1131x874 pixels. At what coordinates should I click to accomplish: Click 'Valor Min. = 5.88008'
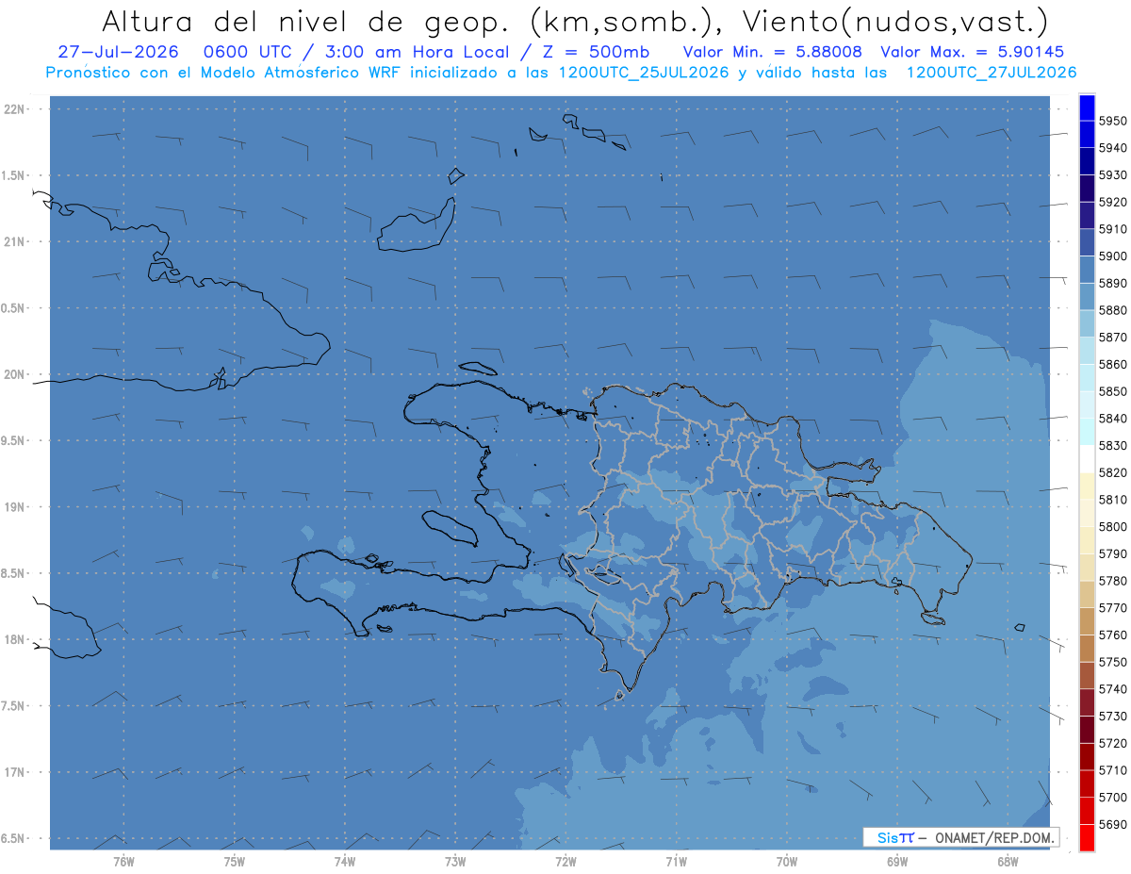click(772, 52)
